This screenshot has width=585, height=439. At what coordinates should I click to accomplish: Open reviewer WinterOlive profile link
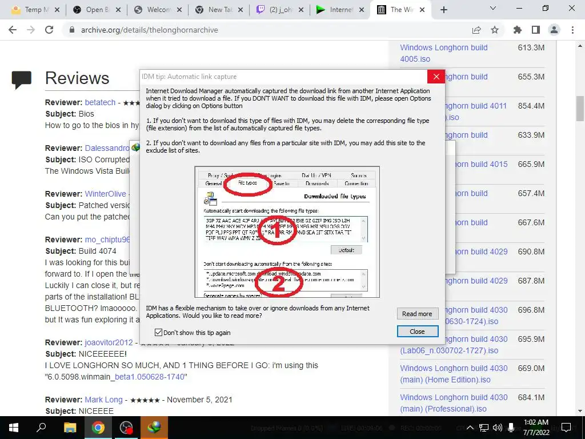[105, 194]
